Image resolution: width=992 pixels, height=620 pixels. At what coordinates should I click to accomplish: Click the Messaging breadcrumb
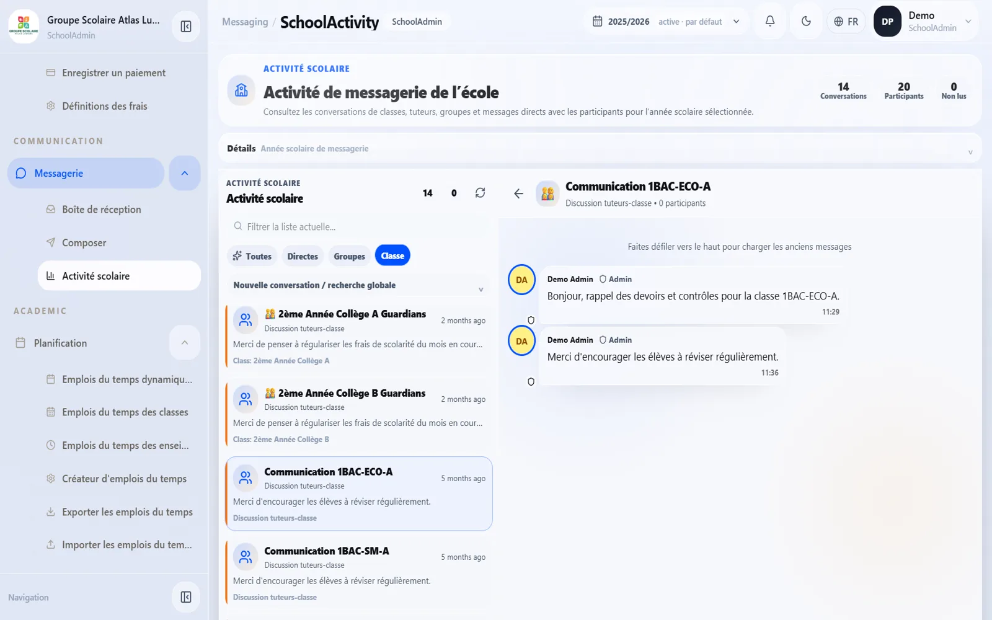click(x=245, y=22)
